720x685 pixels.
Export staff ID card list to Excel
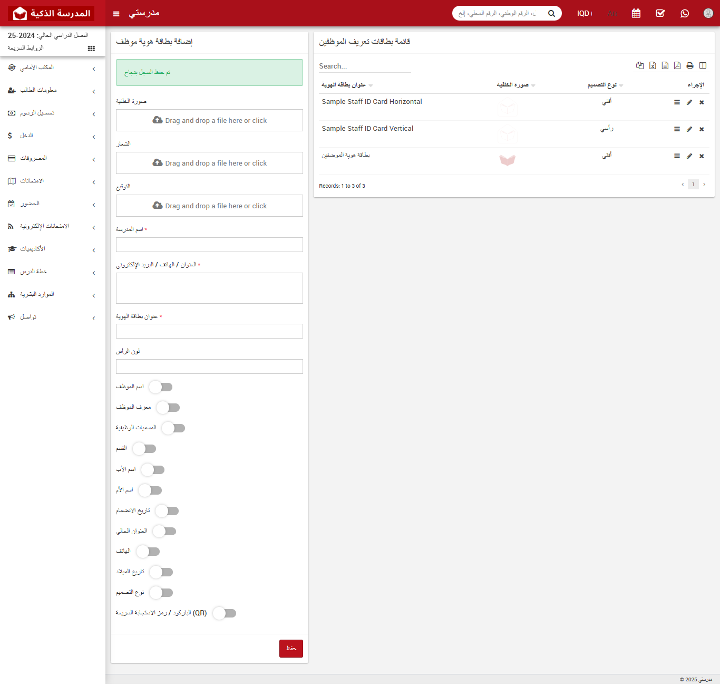[653, 65]
